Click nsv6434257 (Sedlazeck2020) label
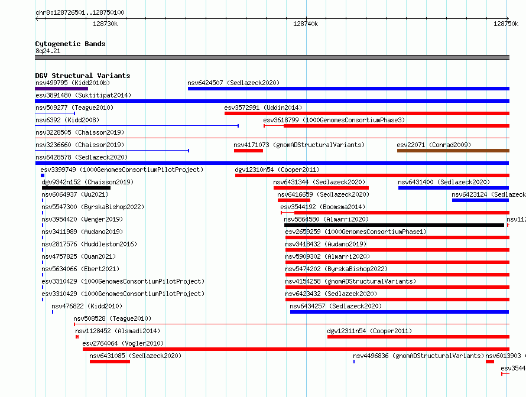The height and width of the screenshot is (397, 526). (336, 306)
